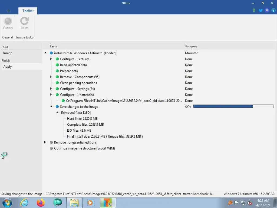Click the magnifier tray icon
277x208 pixels.
coord(230,203)
